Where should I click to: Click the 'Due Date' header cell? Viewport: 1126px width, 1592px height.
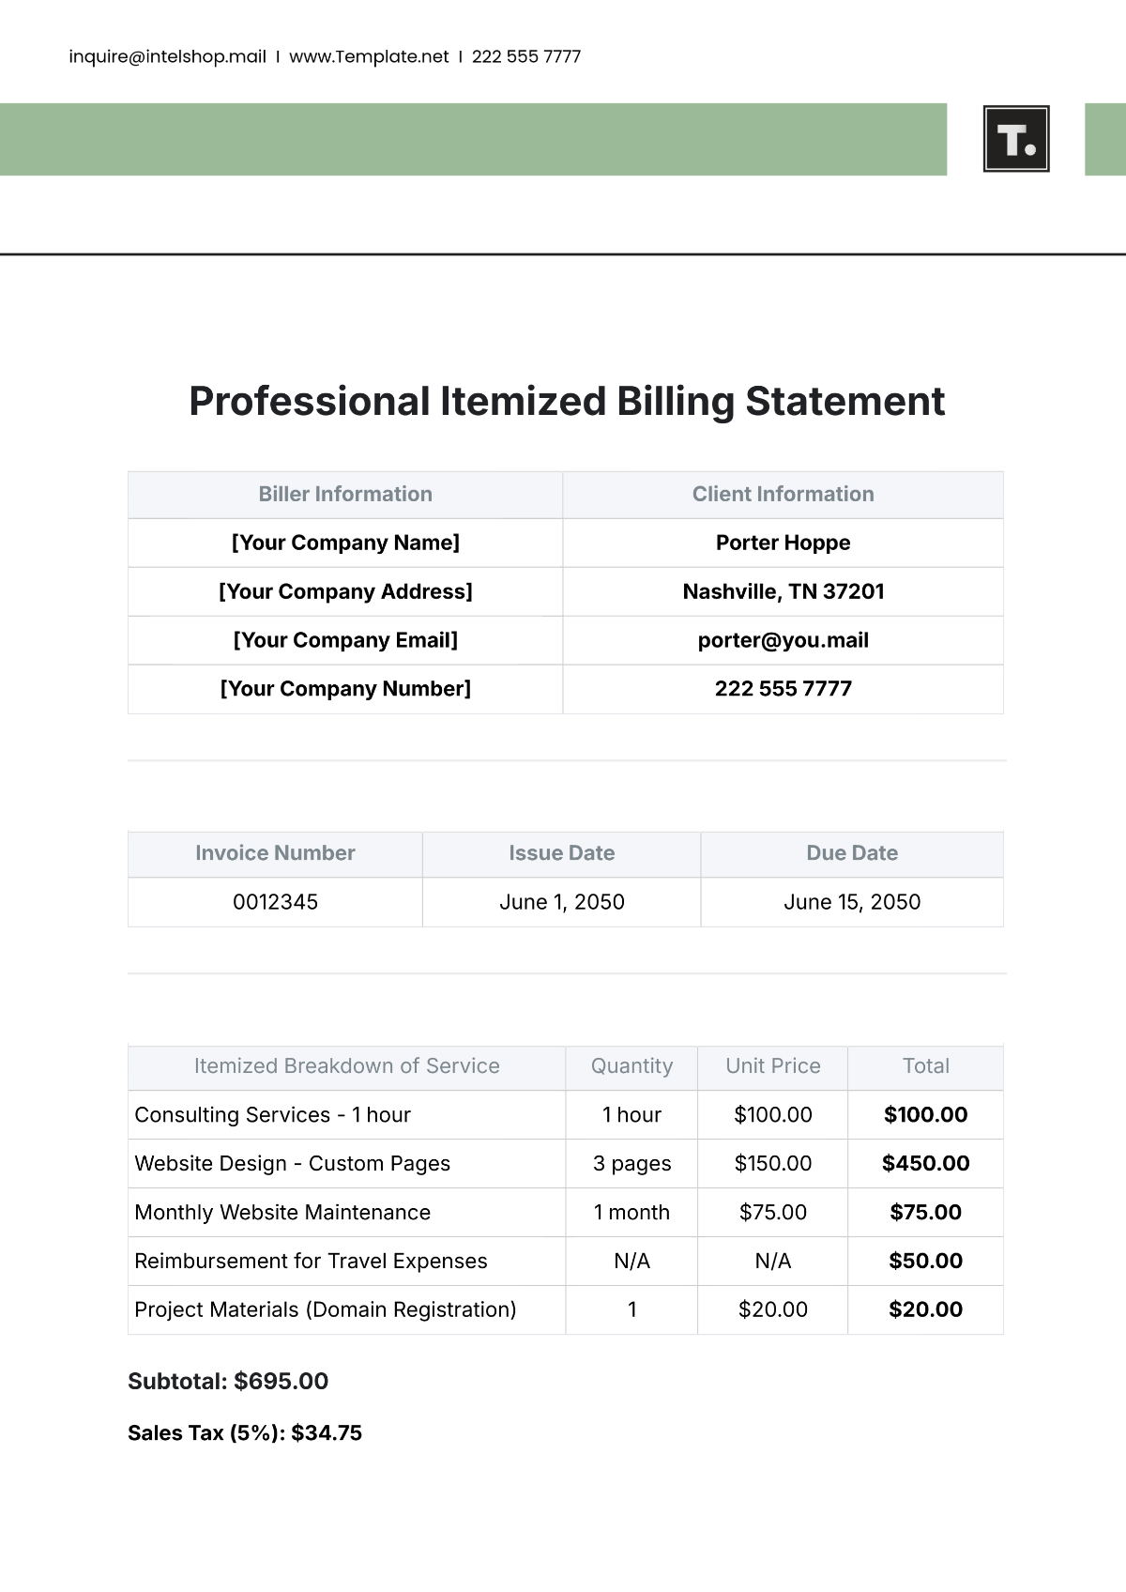tap(852, 853)
